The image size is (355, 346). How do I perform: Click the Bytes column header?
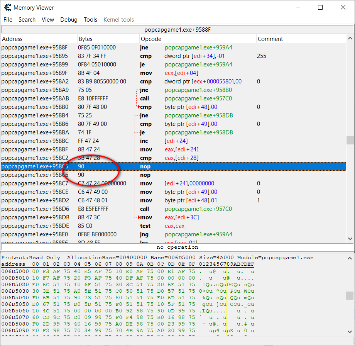pos(108,39)
